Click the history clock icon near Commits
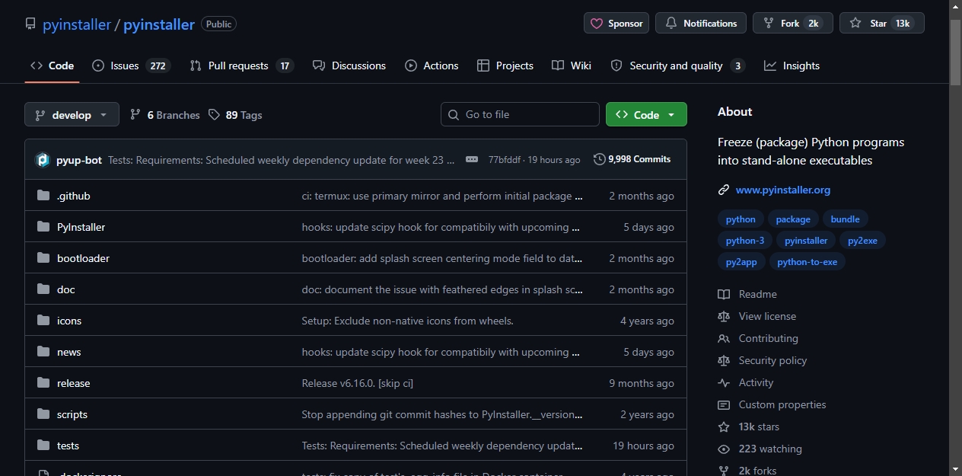Viewport: 962px width, 476px height. tap(600, 159)
